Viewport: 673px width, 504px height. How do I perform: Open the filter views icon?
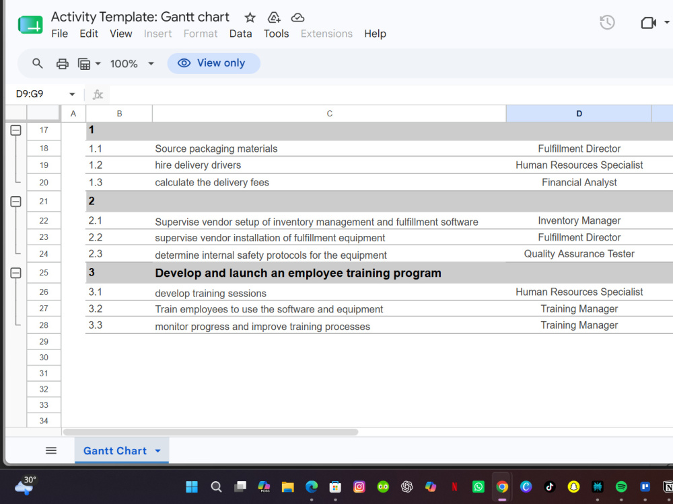point(83,64)
